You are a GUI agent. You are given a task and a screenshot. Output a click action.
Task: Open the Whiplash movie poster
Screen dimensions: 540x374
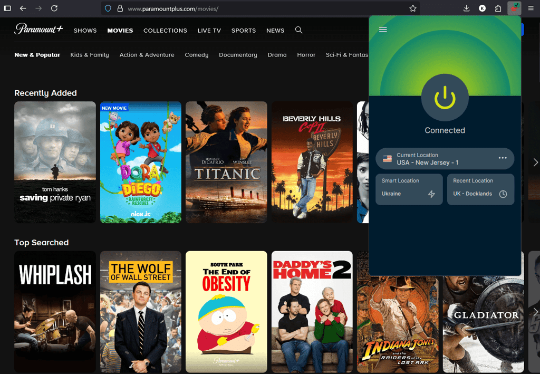click(55, 312)
